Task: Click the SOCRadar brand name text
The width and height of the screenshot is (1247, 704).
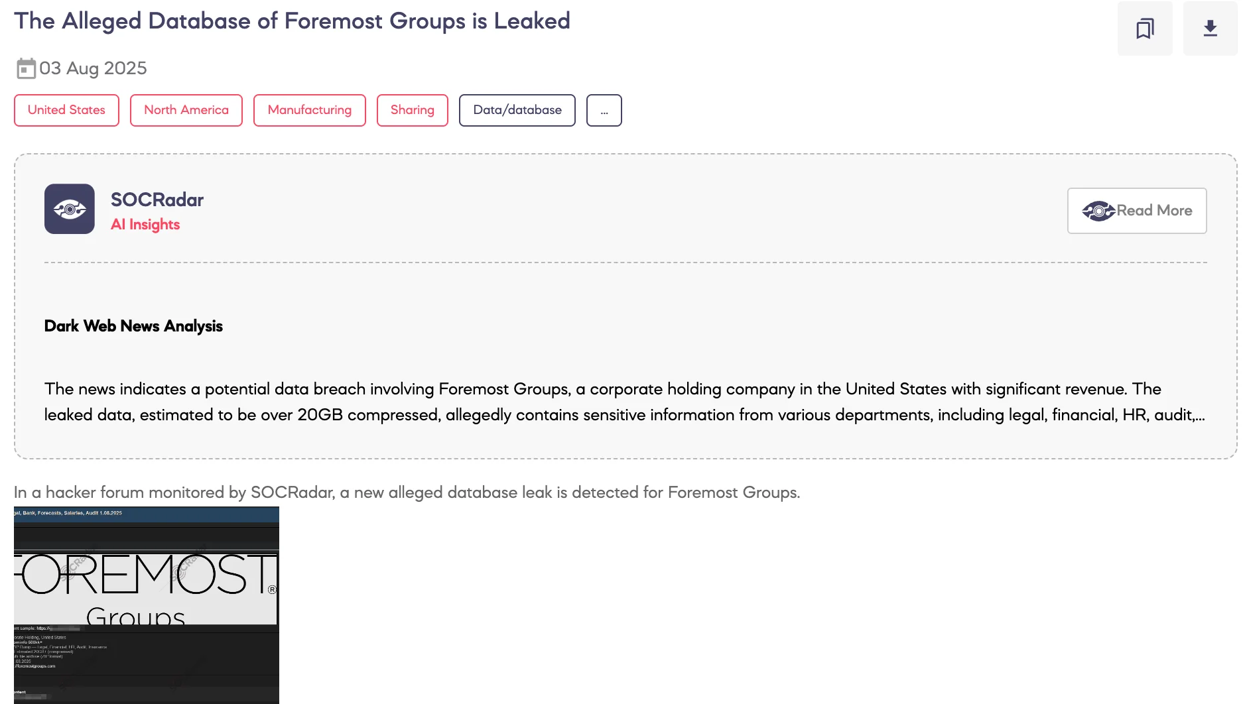Action: [157, 200]
